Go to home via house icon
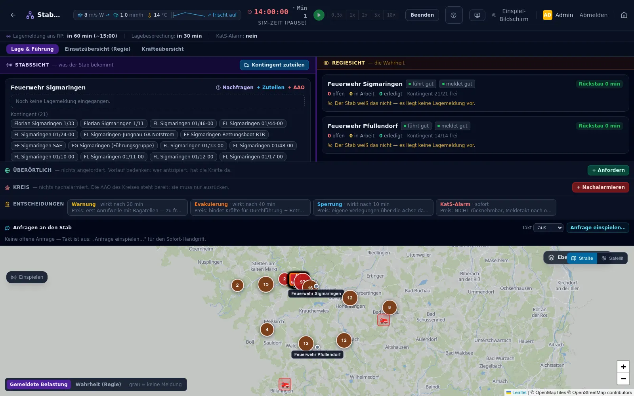Screen dimensions: 634x396 tap(624, 15)
